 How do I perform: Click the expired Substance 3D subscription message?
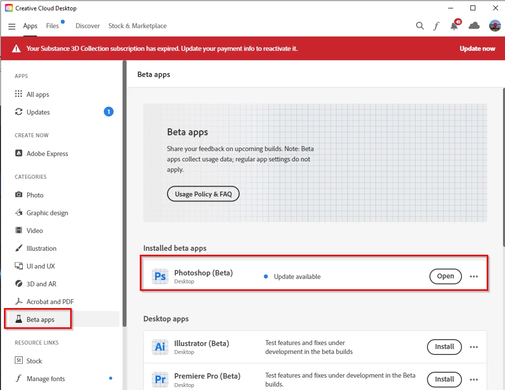coord(162,48)
